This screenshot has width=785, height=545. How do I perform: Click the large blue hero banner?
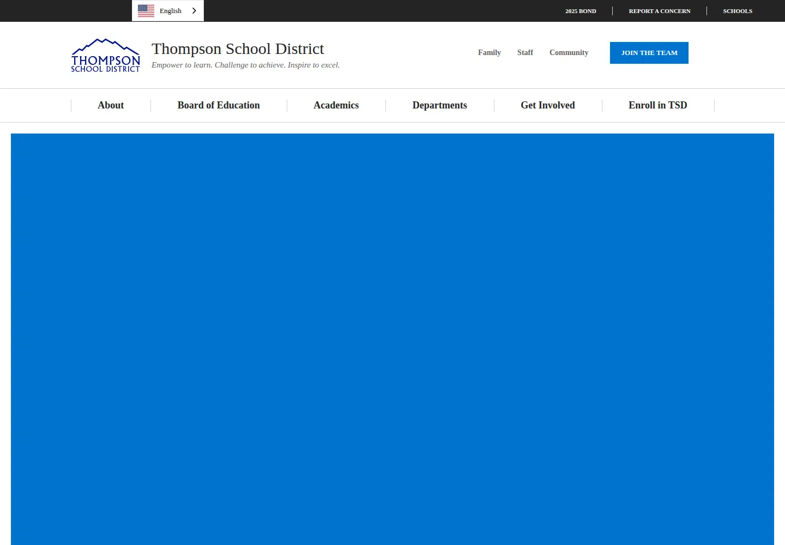tap(392, 339)
